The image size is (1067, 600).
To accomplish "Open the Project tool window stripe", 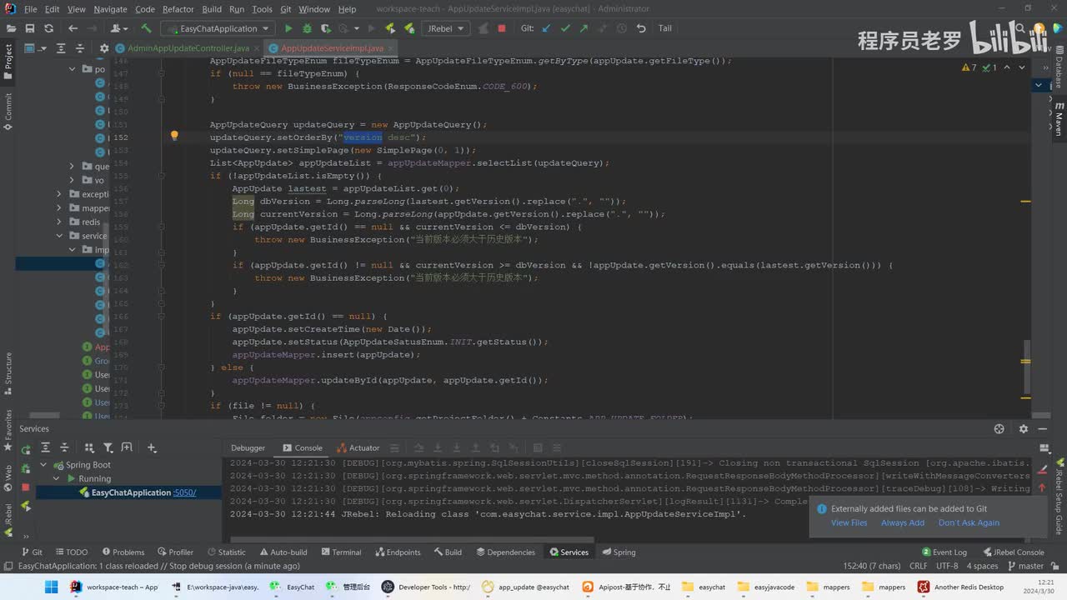I will (x=8, y=62).
